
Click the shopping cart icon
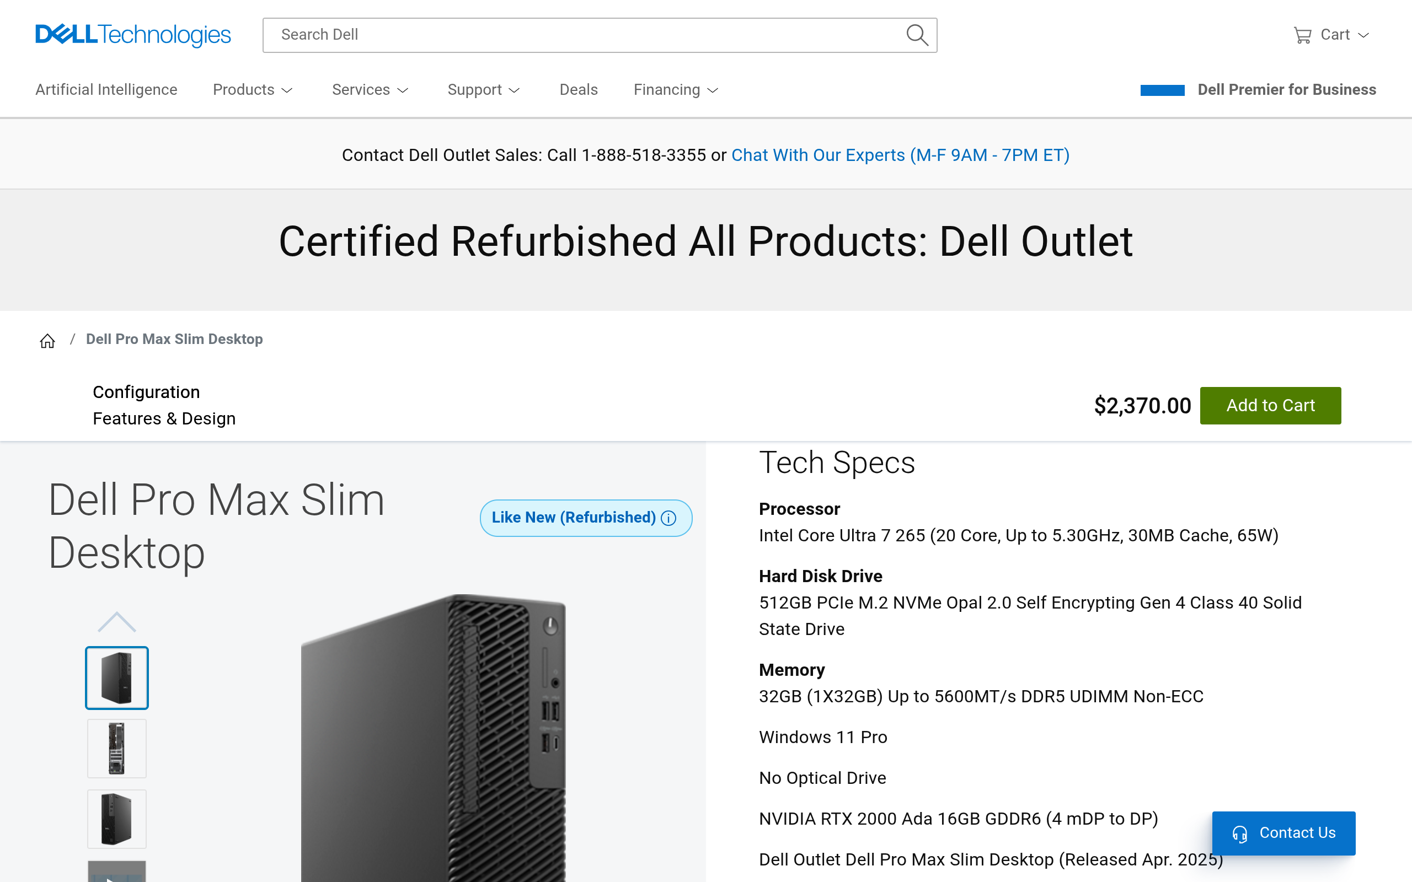1302,35
